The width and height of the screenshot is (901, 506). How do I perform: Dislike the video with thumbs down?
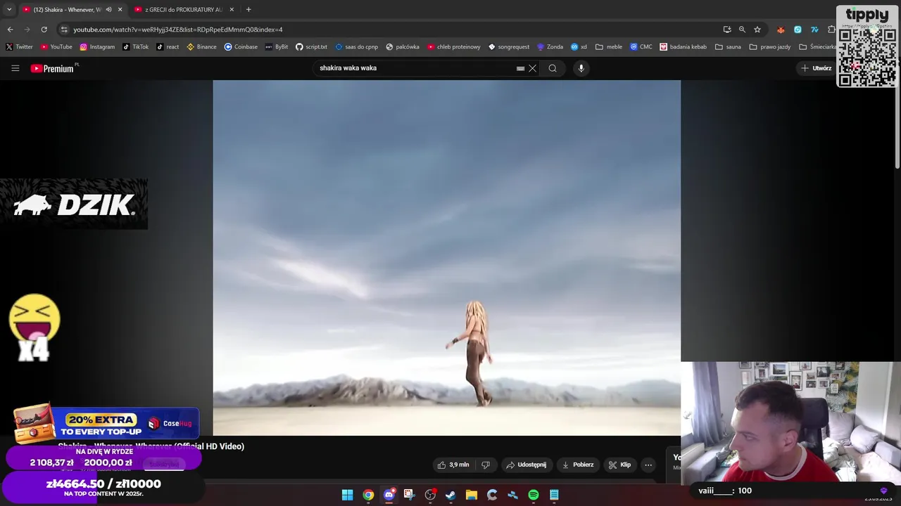pyautogui.click(x=486, y=465)
